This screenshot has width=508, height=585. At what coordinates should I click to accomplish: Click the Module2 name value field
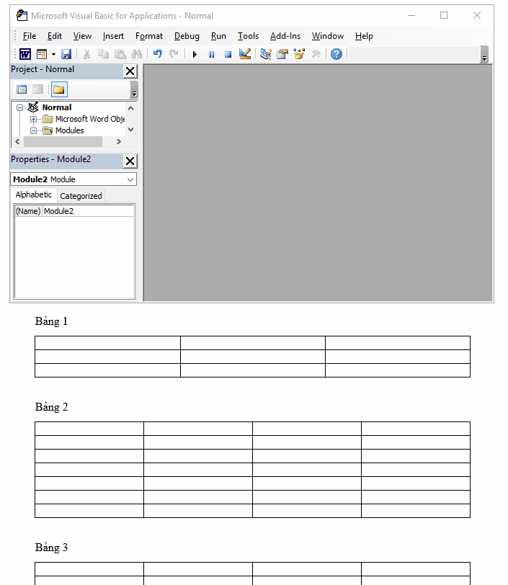click(x=88, y=211)
